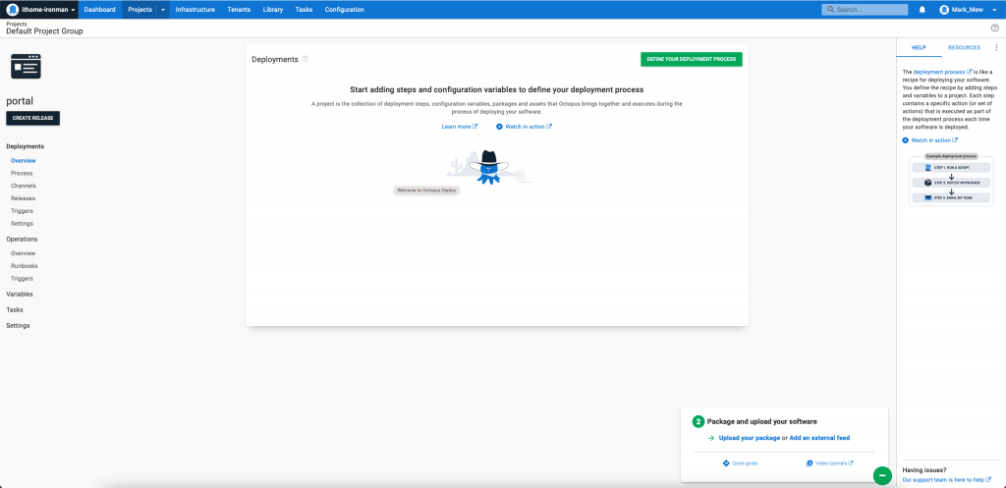
Task: Open Overview under Operations
Action: 24,253
